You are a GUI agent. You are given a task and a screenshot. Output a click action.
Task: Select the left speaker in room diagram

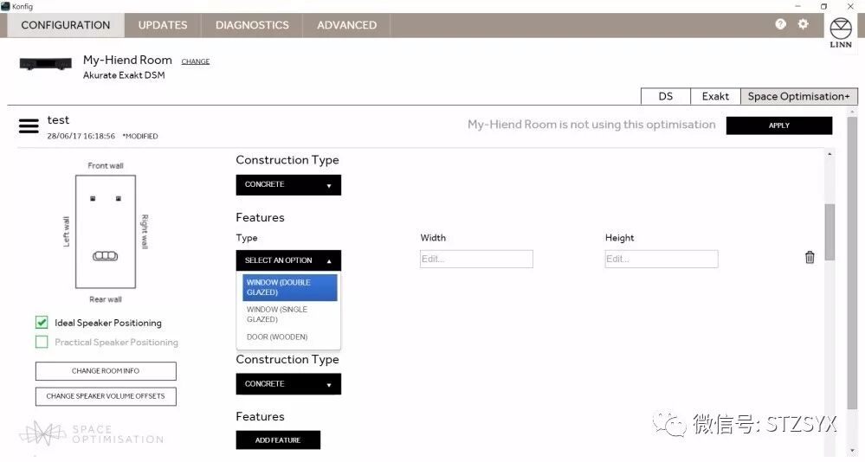tap(93, 198)
